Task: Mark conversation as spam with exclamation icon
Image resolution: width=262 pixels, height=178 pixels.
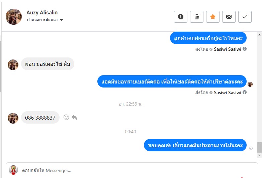Action: (x=181, y=17)
